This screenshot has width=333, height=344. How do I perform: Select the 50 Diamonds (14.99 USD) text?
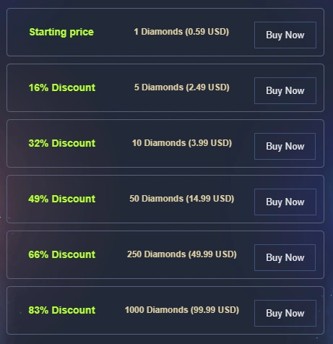182,199
